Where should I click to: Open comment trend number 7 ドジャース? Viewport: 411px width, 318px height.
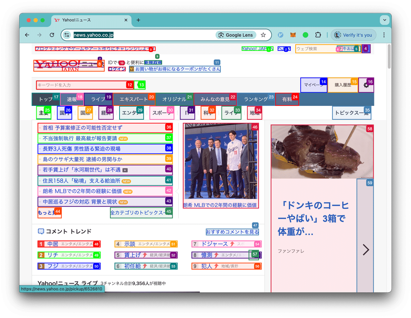[x=226, y=244]
